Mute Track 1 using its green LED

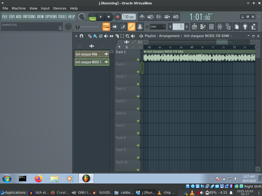[x=138, y=59]
